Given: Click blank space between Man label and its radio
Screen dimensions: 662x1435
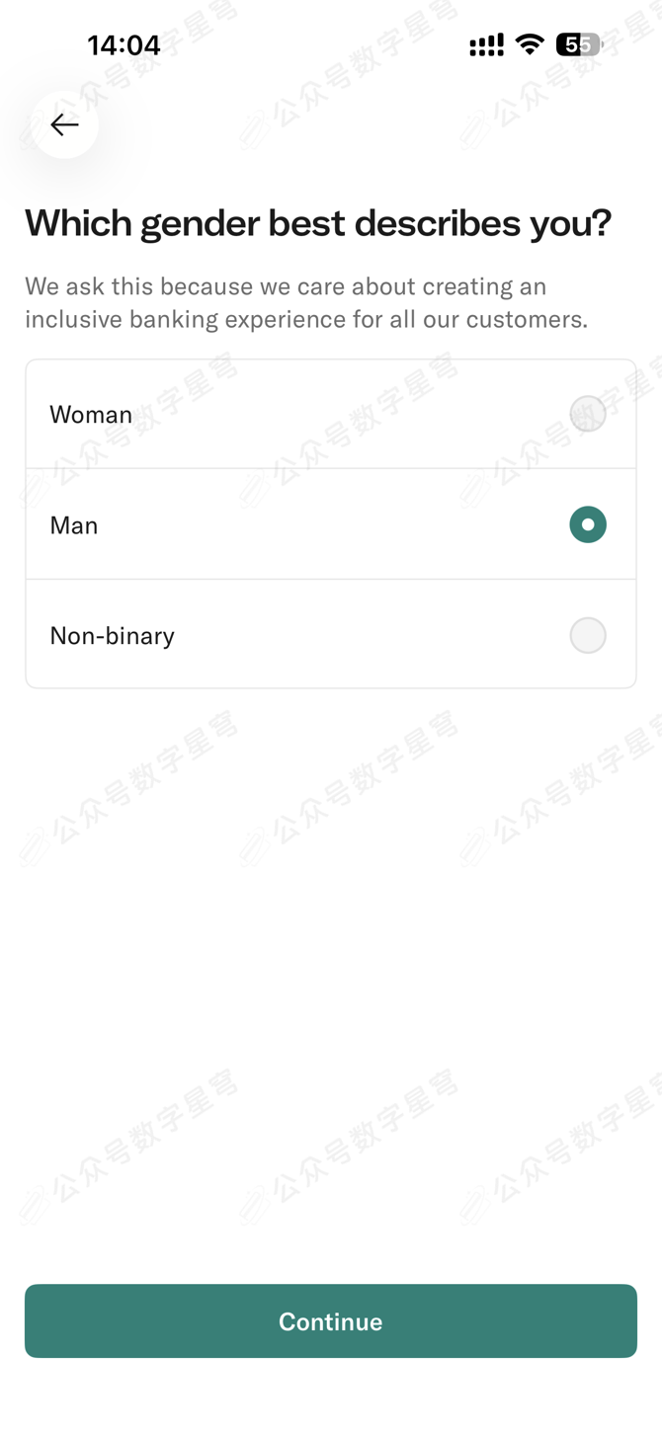Looking at the screenshot, I should tap(326, 525).
